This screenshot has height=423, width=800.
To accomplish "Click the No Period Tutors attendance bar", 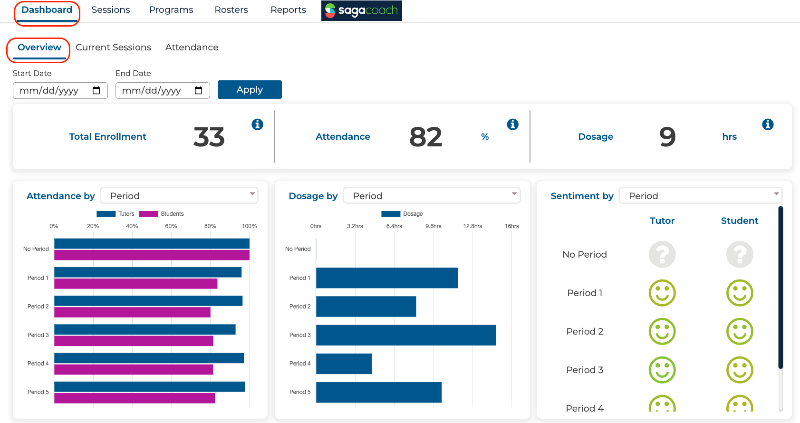I will point(152,244).
